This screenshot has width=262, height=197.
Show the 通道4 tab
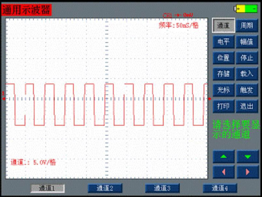[x=220, y=188]
